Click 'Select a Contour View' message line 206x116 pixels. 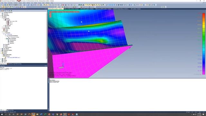(54, 82)
